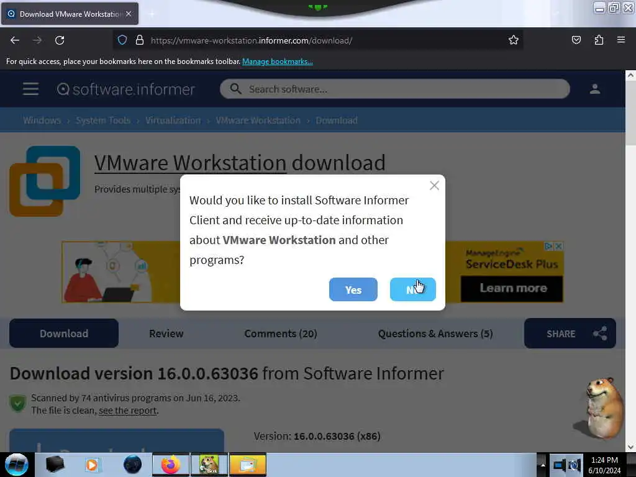The height and width of the screenshot is (477, 636).
Task: Open the site hamburger menu
Action: tap(31, 89)
